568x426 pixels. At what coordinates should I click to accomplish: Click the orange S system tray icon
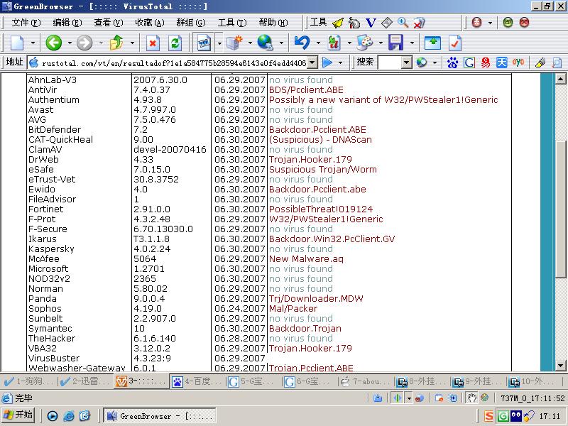click(488, 416)
